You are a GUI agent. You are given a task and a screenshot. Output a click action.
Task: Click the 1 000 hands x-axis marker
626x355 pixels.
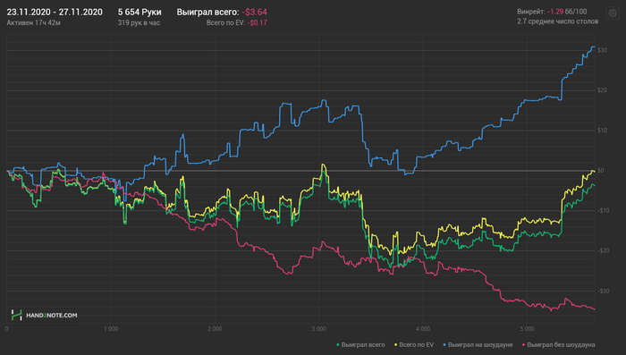[111, 329]
